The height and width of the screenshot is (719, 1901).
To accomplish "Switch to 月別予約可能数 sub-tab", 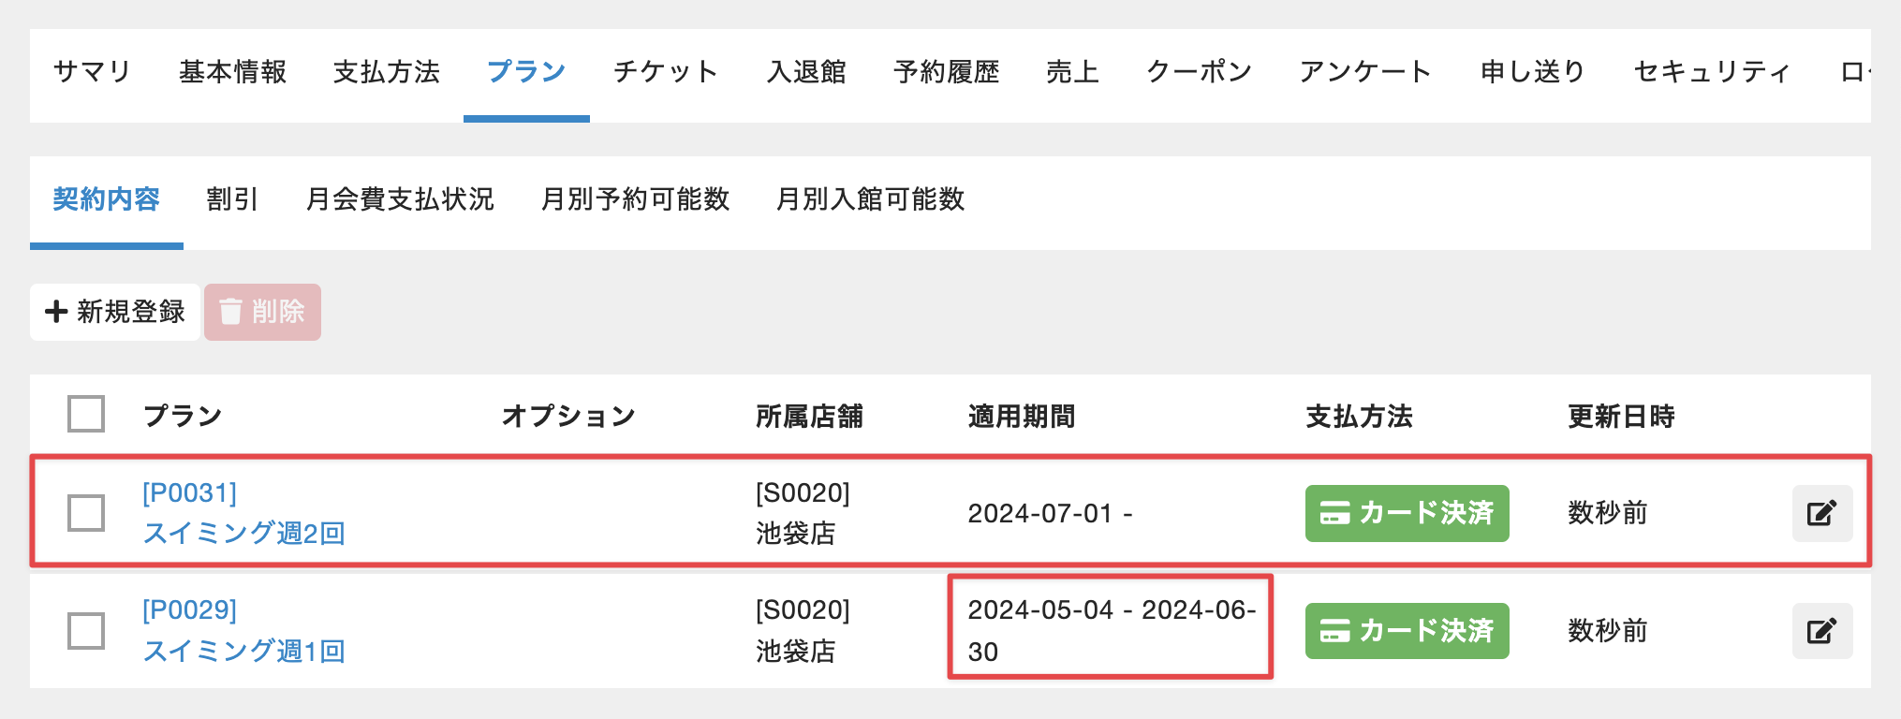I will click(x=635, y=199).
